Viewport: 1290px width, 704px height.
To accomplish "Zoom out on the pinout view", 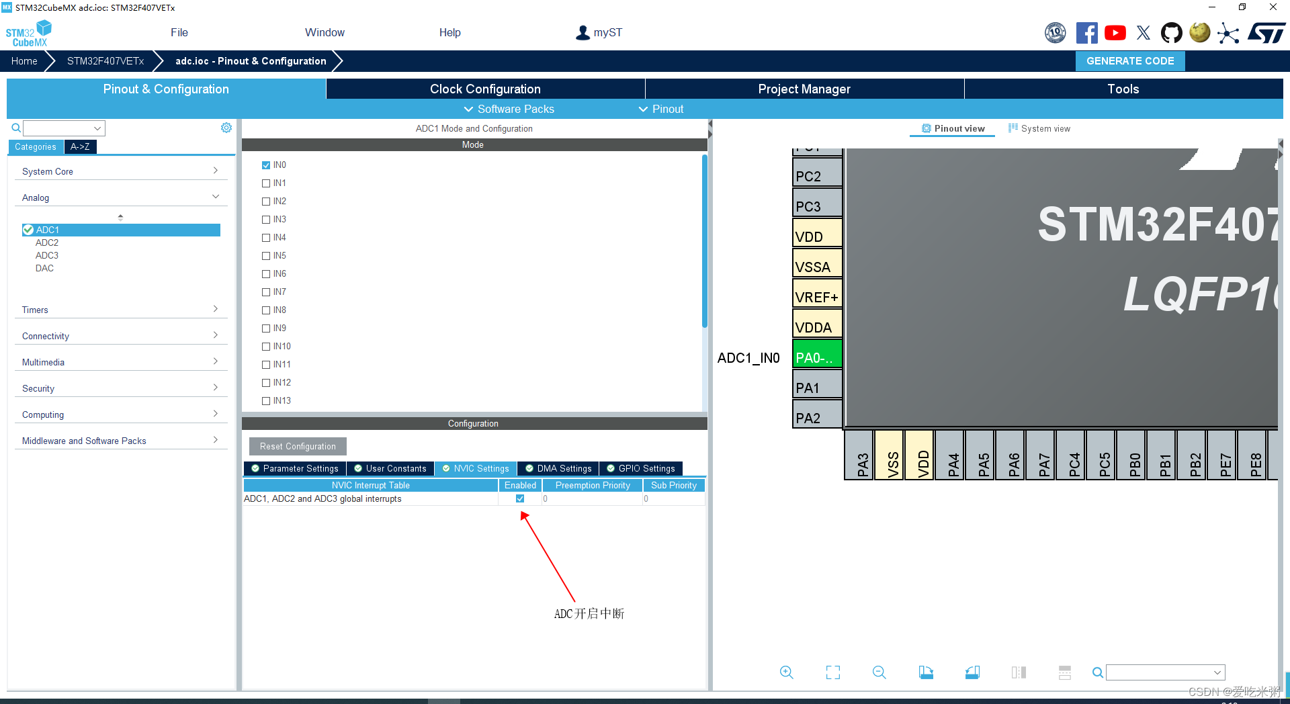I will [879, 672].
